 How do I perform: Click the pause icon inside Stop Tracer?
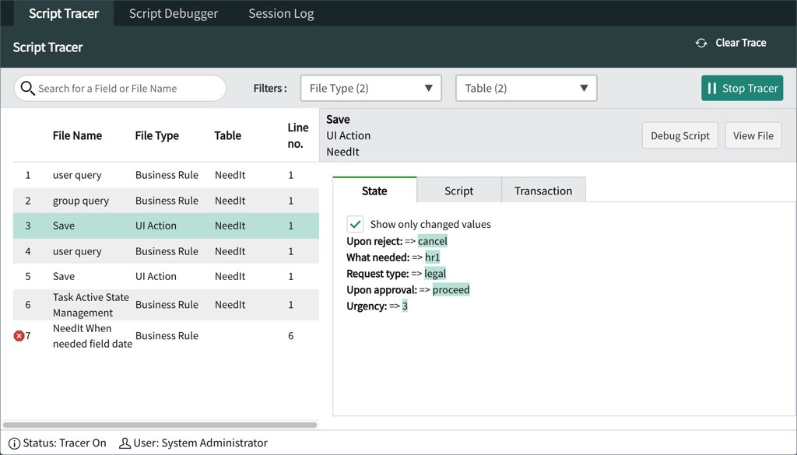coord(714,89)
